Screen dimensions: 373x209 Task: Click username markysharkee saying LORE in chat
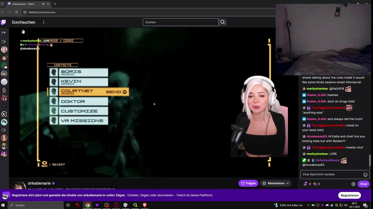pos(317,154)
